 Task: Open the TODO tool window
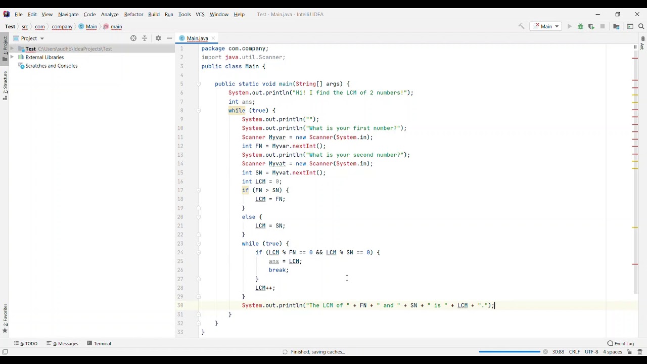[26, 343]
